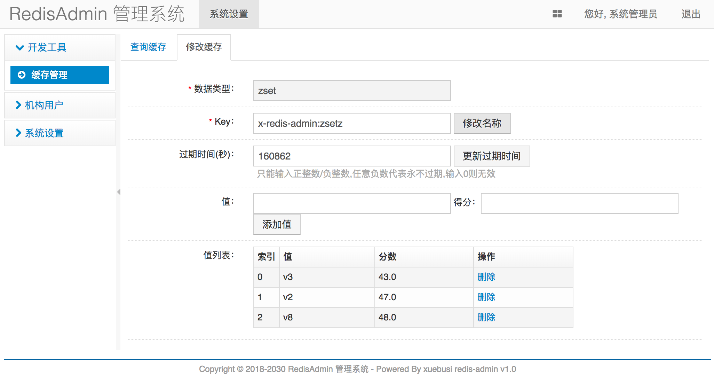Delete the v3 row entry
This screenshot has width=714, height=381.
tap(486, 277)
